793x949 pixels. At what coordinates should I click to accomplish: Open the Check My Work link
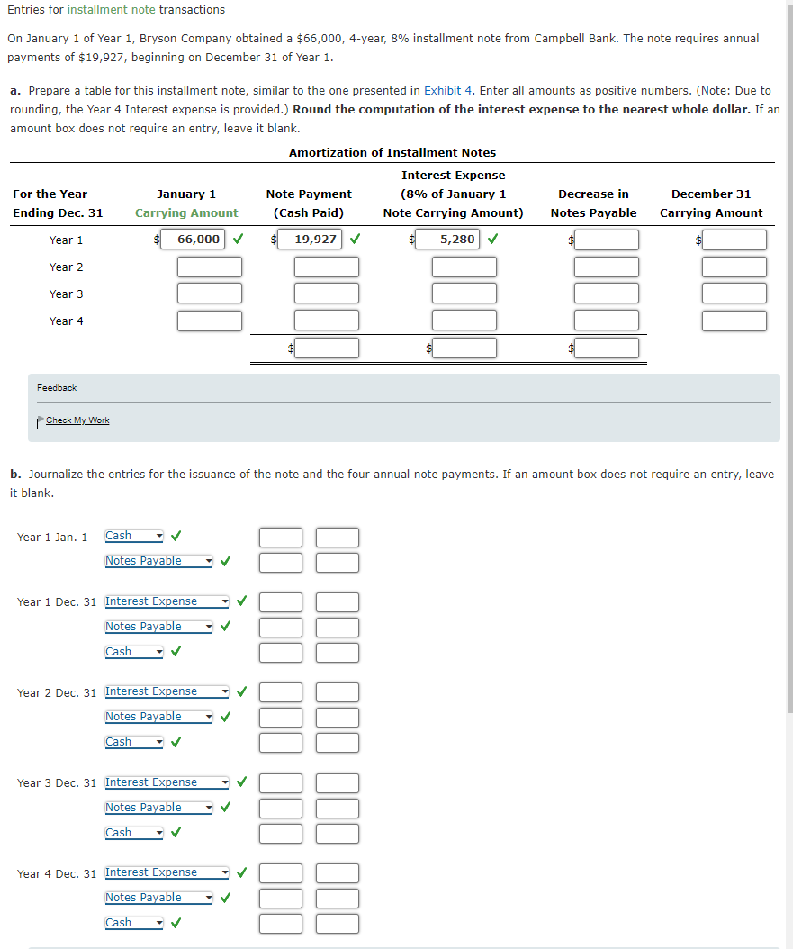tap(76, 420)
